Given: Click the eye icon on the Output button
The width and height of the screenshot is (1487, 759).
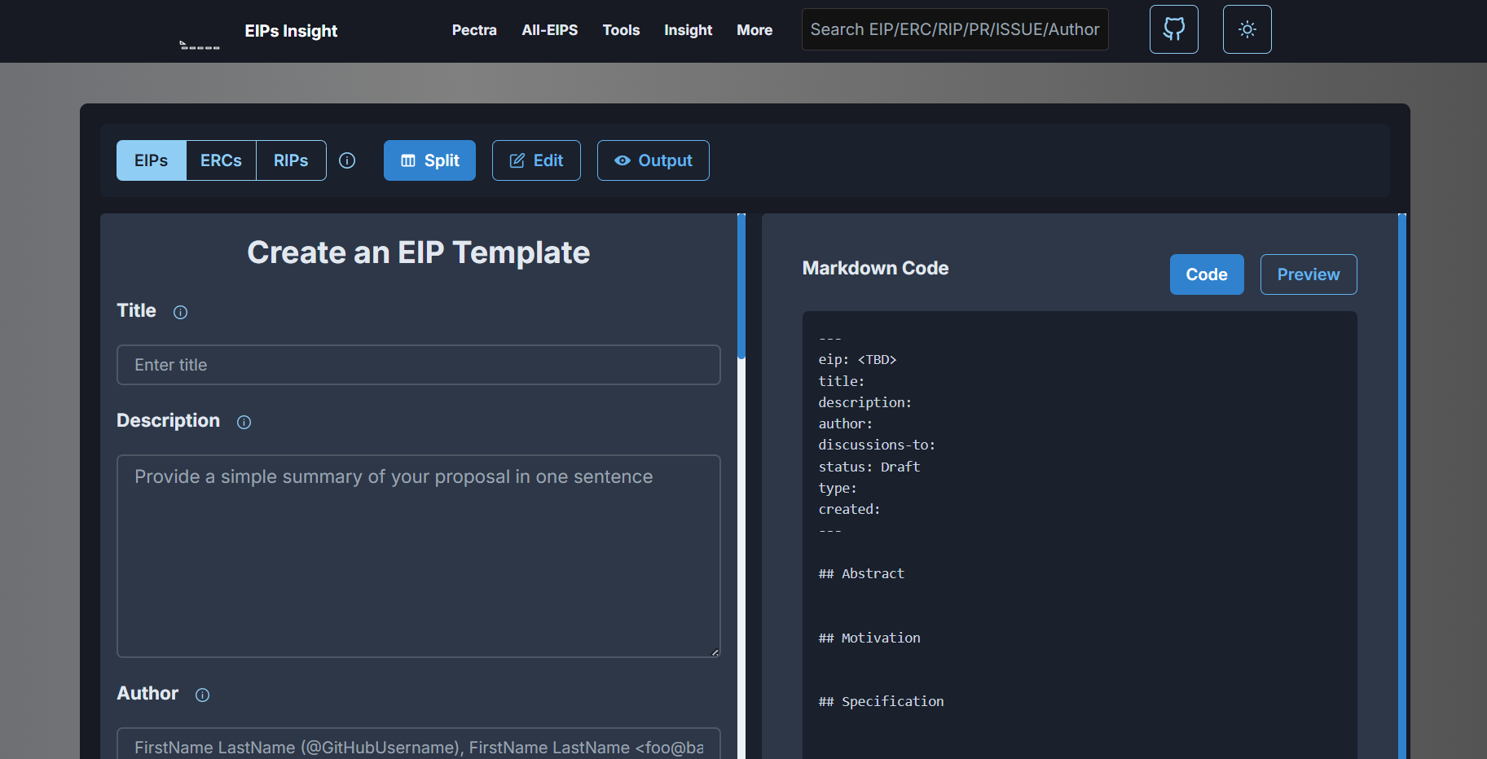Looking at the screenshot, I should coord(623,160).
